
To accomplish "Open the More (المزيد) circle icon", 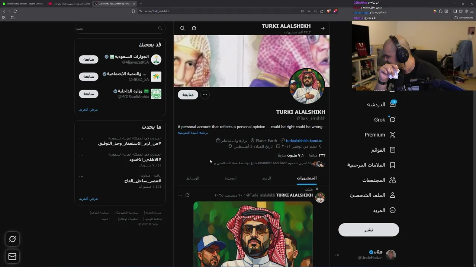I will point(392,210).
